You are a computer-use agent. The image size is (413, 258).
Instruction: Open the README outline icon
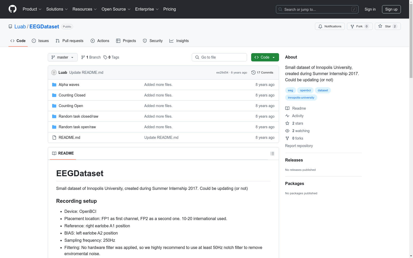[272, 154]
